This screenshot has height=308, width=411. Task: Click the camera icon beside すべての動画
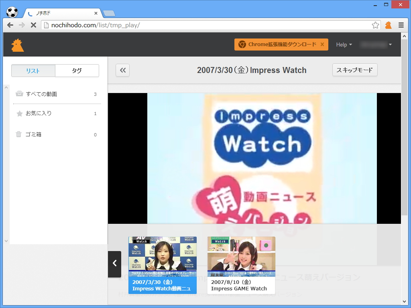pyautogui.click(x=19, y=94)
